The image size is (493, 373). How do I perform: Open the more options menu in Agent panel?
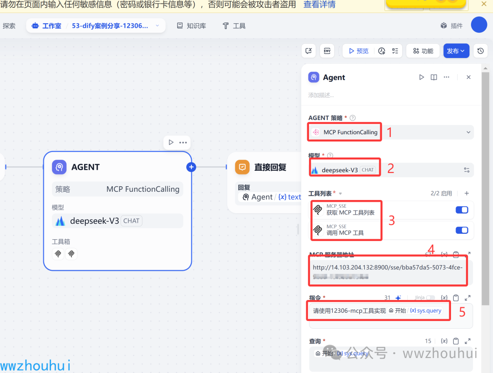(446, 77)
